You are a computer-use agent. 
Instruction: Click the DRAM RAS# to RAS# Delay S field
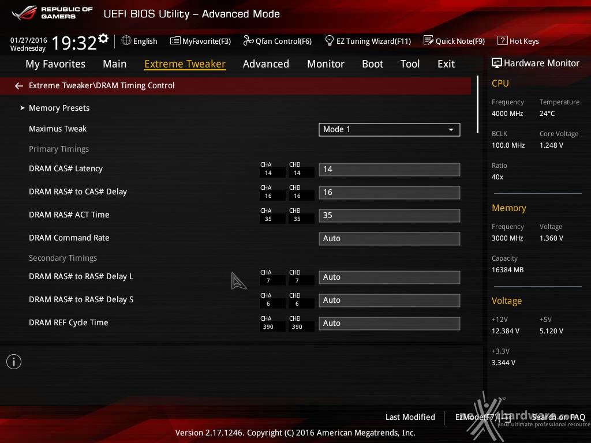[390, 300]
